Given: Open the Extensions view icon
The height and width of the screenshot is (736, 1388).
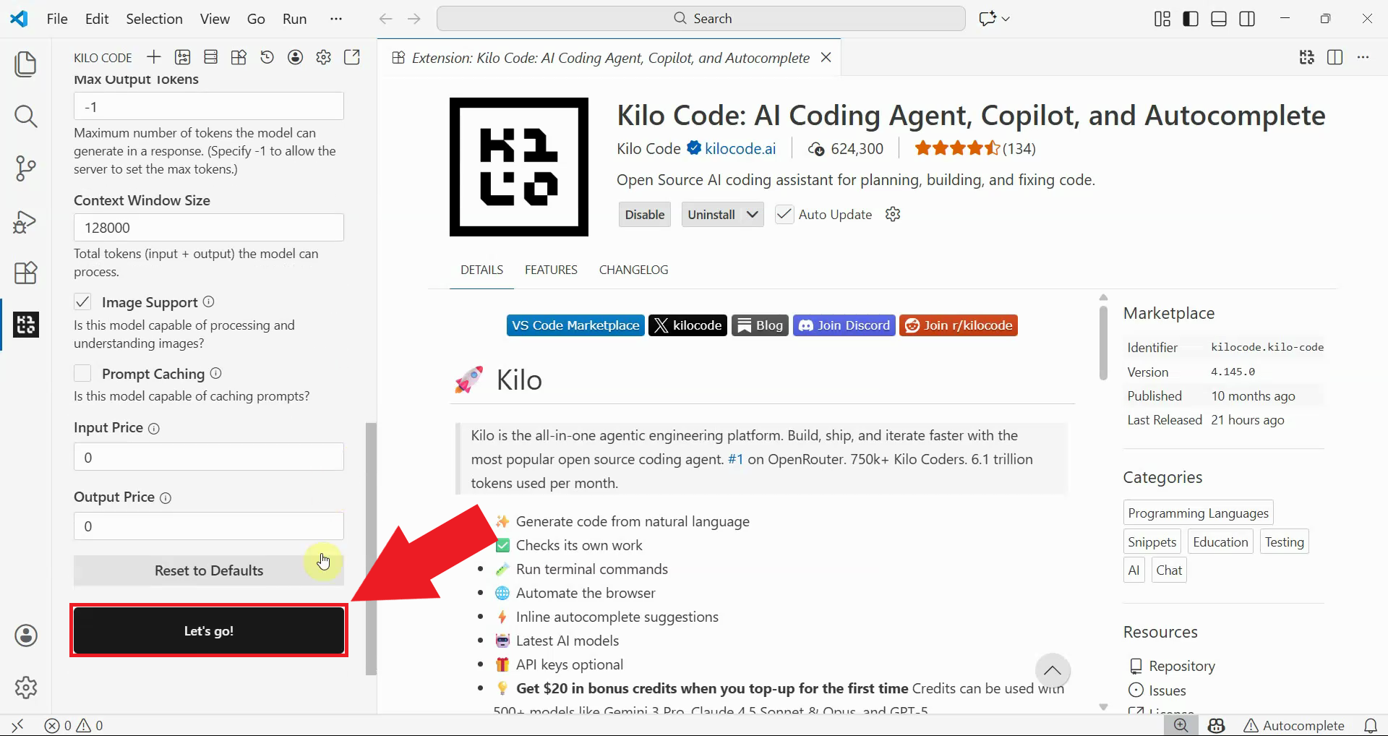Looking at the screenshot, I should tap(25, 273).
